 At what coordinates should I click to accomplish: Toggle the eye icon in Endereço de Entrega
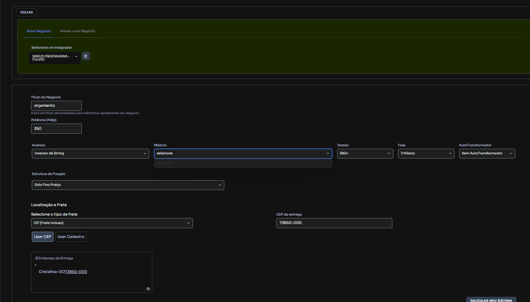(x=148, y=289)
